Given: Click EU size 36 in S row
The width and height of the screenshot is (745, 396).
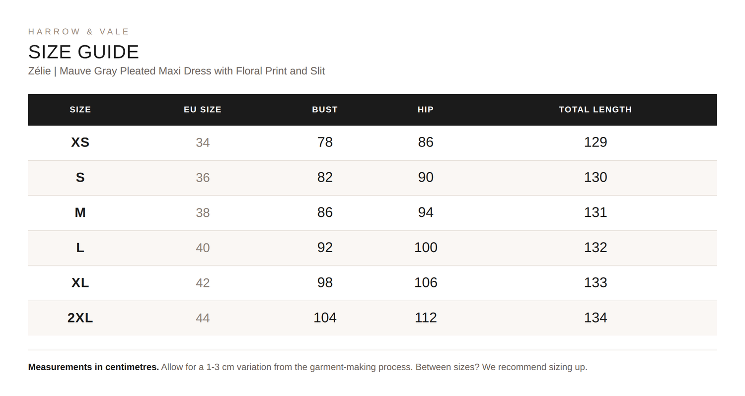Looking at the screenshot, I should [x=203, y=178].
